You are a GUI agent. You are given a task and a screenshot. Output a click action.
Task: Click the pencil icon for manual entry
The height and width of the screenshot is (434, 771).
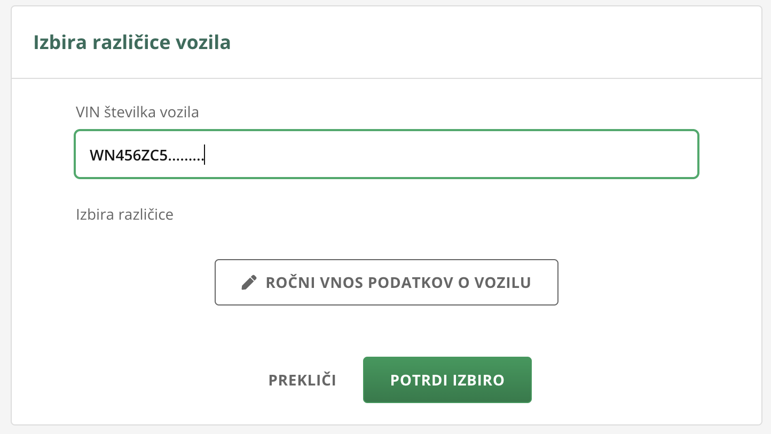click(x=249, y=282)
